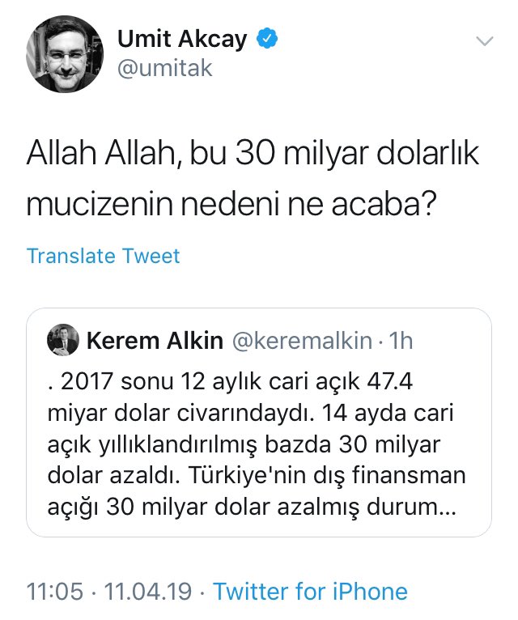Open the Umit Akcay display name
The image size is (518, 620).
coord(182,39)
